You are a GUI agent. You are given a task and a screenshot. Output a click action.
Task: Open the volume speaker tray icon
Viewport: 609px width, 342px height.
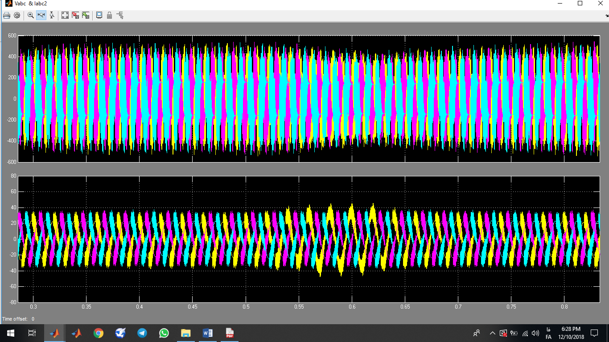pos(535,333)
